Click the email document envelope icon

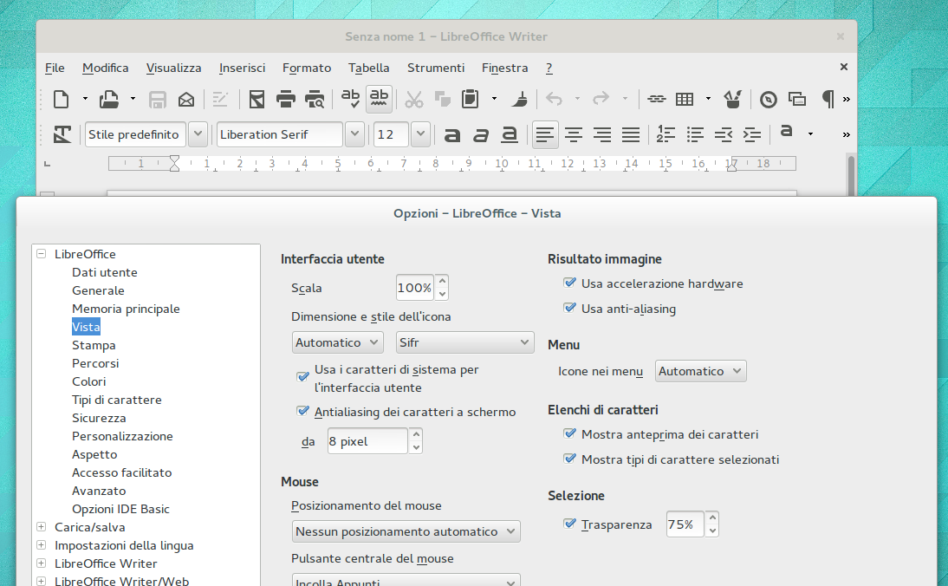(186, 99)
